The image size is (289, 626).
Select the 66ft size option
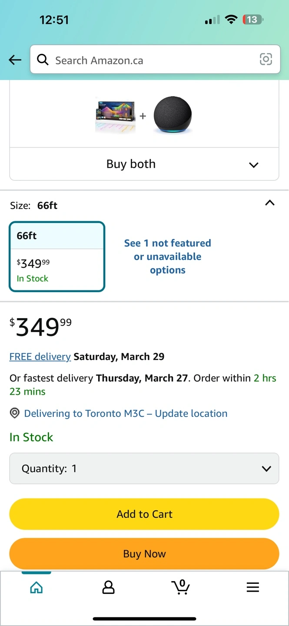click(57, 256)
